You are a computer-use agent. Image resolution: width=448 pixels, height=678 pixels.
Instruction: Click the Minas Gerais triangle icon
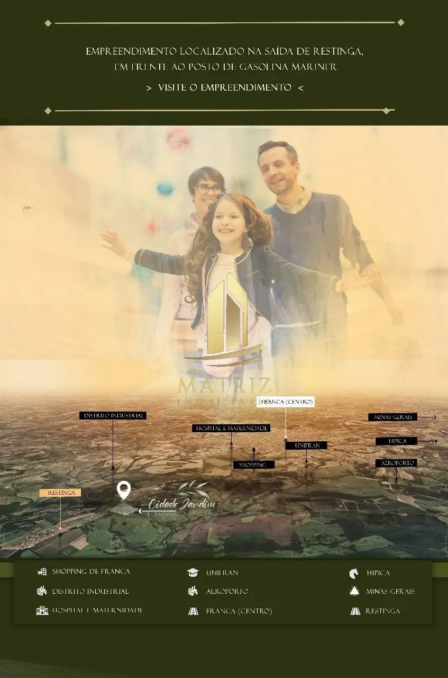[x=354, y=591]
